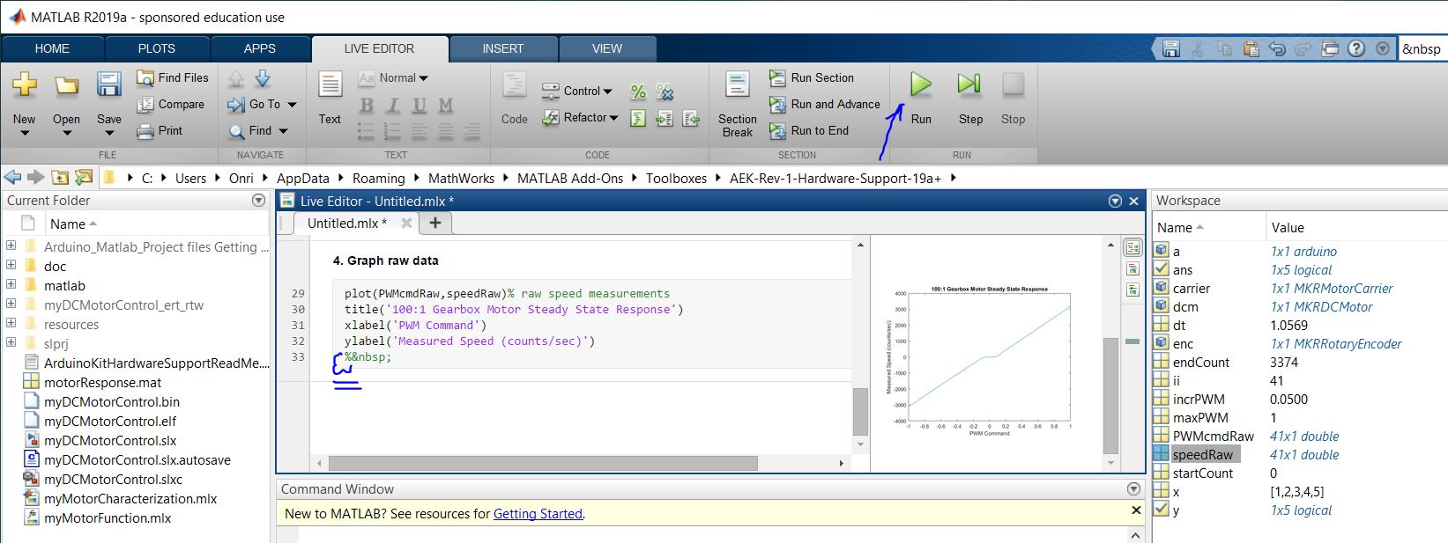Image resolution: width=1448 pixels, height=543 pixels.
Task: Click the Text insert button
Action: 330,98
